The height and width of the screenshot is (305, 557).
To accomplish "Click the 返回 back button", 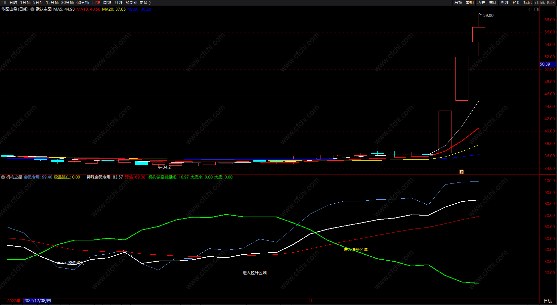I will pyautogui.click(x=551, y=3).
